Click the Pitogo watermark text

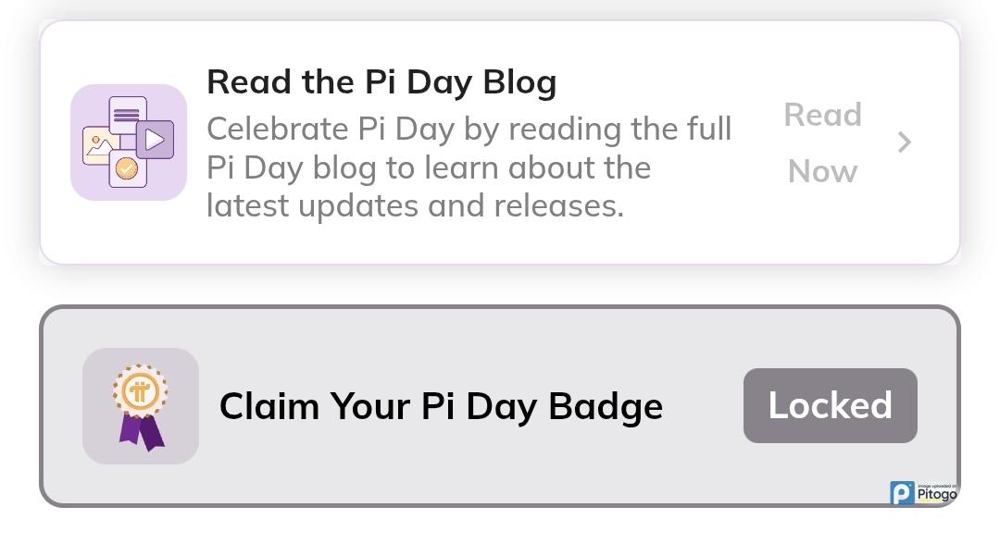[936, 495]
